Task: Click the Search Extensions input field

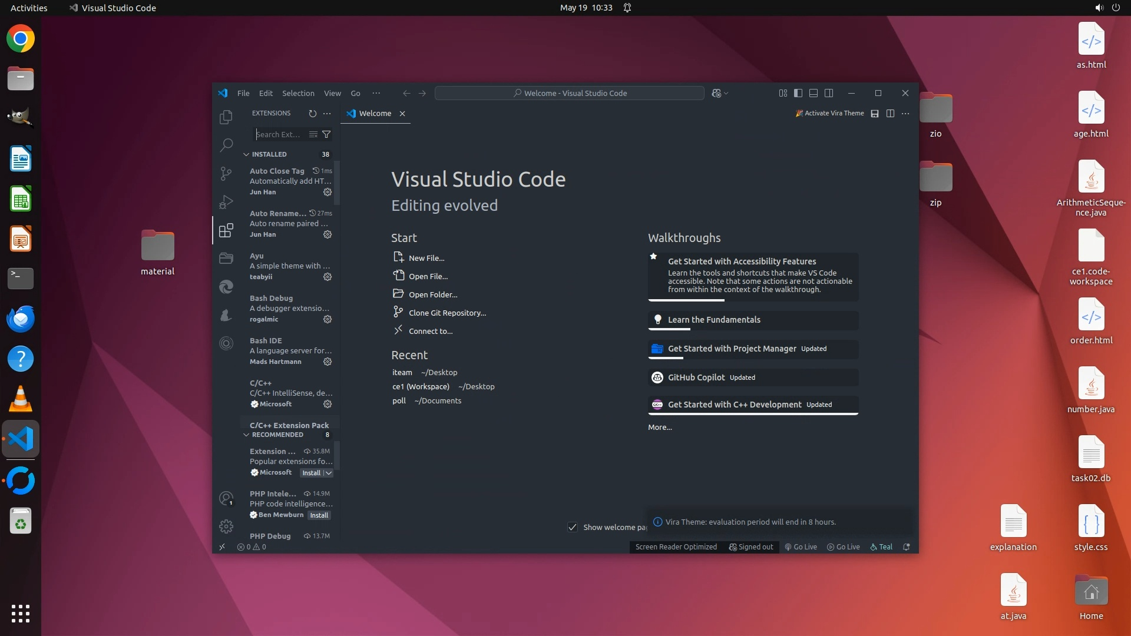Action: pyautogui.click(x=279, y=134)
